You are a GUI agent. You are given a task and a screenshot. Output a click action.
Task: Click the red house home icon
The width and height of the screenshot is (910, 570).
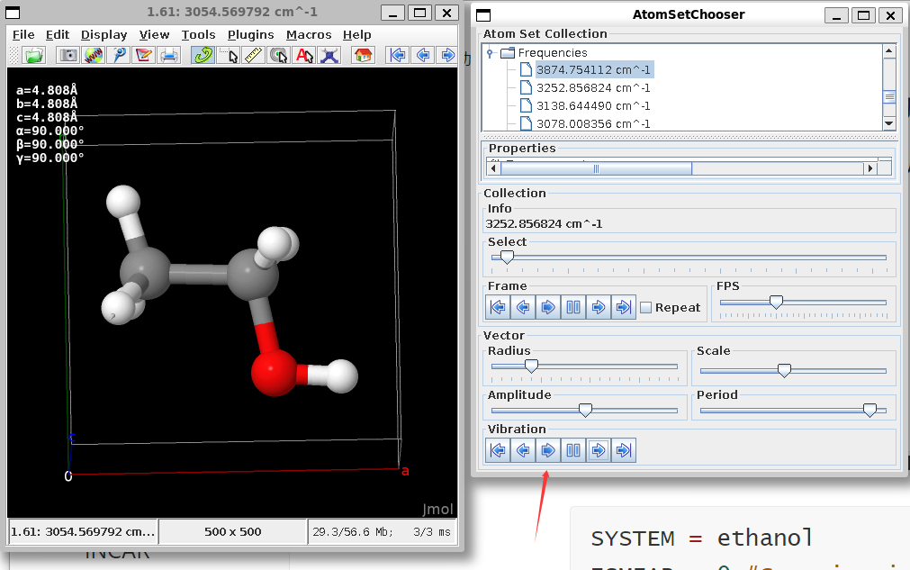(363, 55)
